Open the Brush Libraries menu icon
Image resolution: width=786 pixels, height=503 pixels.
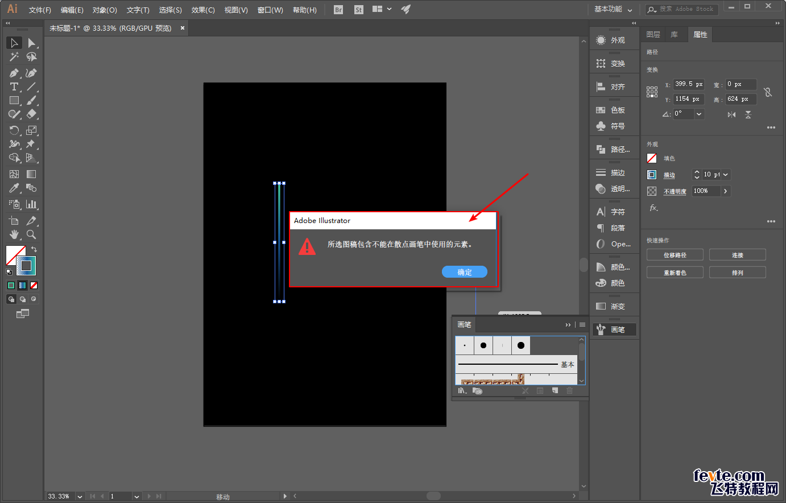(462, 391)
